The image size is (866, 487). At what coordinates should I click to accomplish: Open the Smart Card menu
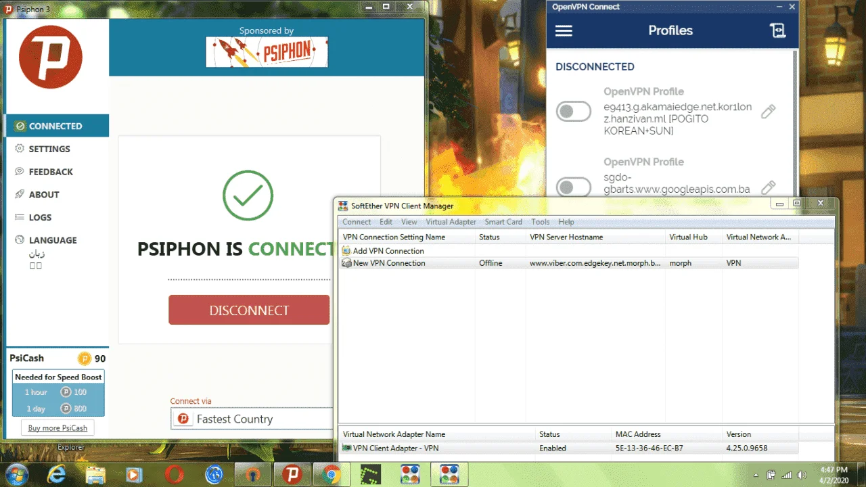(503, 222)
